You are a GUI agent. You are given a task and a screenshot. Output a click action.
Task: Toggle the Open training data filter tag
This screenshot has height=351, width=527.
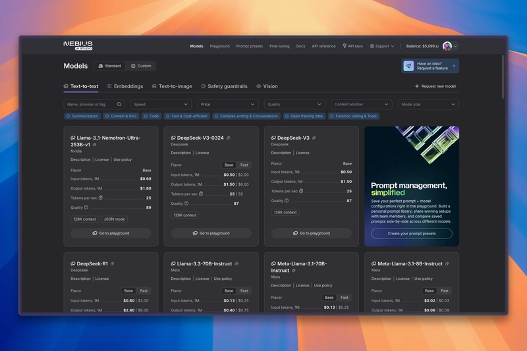pyautogui.click(x=304, y=116)
